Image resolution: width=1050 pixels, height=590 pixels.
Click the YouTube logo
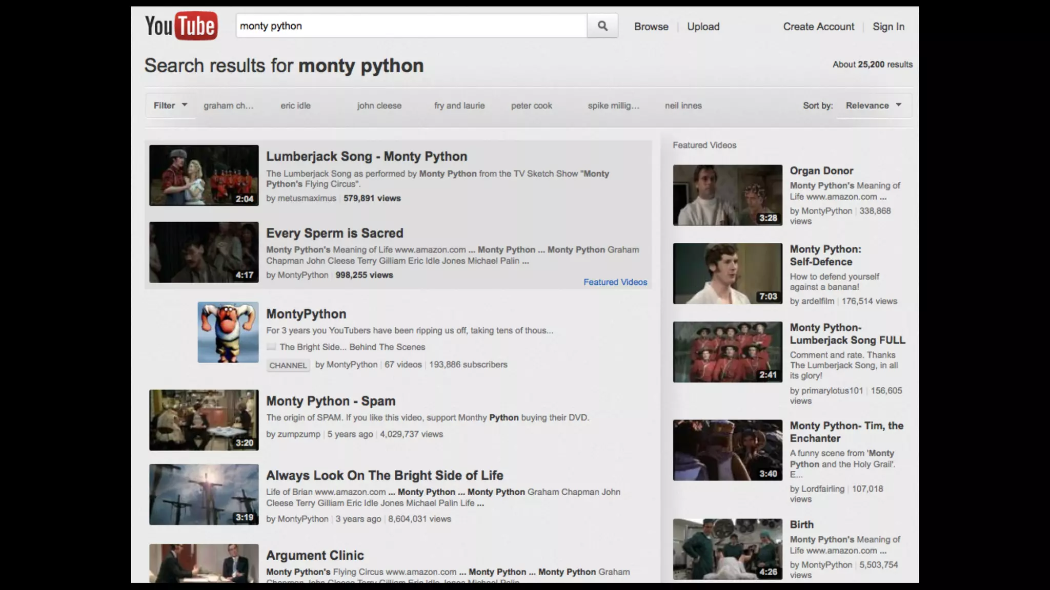tap(181, 26)
